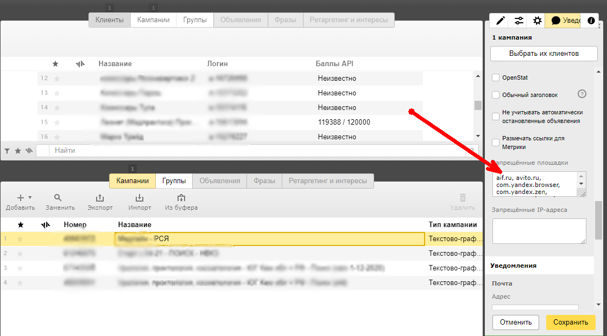Toggle Не учитывать автоматически остановленные объявления

click(x=496, y=117)
